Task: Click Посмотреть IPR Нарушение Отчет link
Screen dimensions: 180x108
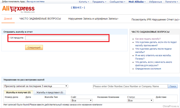Action: tap(156, 20)
